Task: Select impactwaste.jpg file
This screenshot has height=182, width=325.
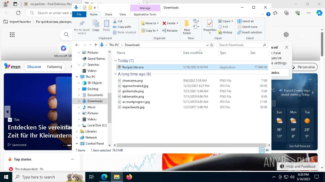Action: tap(192, 107)
